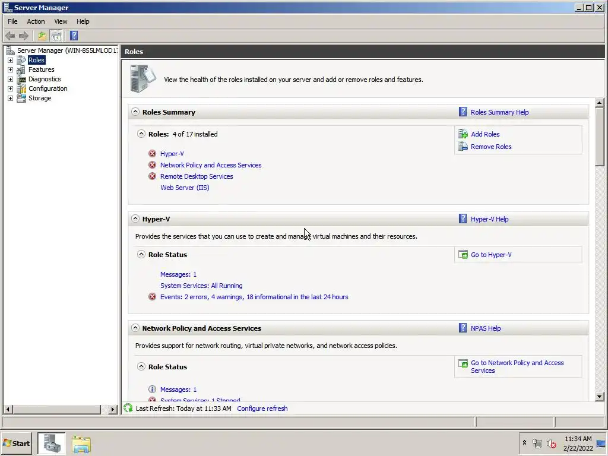Open Server Manager from the taskbar icon
Image resolution: width=608 pixels, height=456 pixels.
coord(52,443)
